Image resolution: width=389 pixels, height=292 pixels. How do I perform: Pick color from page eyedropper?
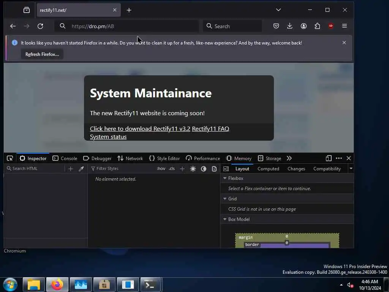(x=81, y=169)
